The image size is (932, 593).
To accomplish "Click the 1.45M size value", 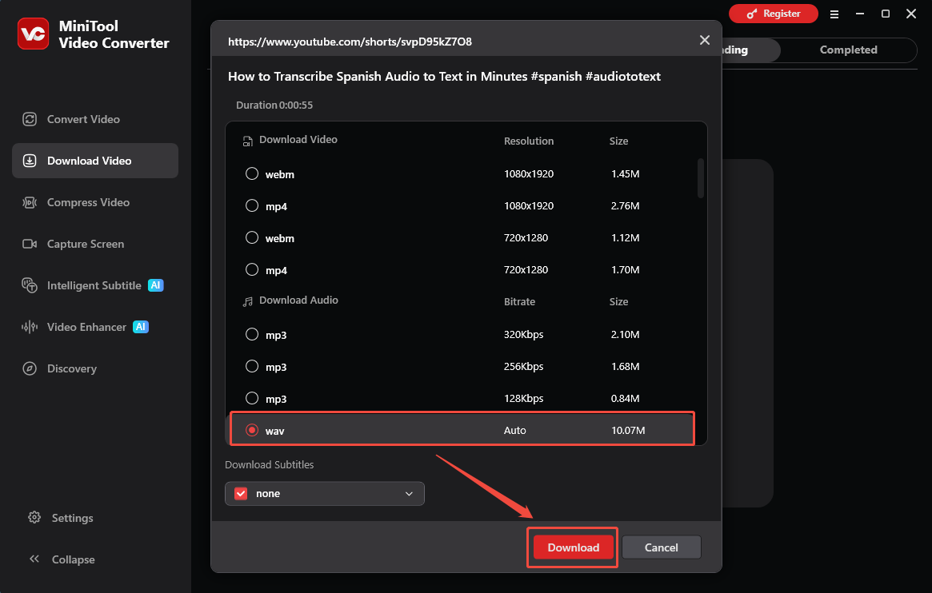I will [x=626, y=174].
